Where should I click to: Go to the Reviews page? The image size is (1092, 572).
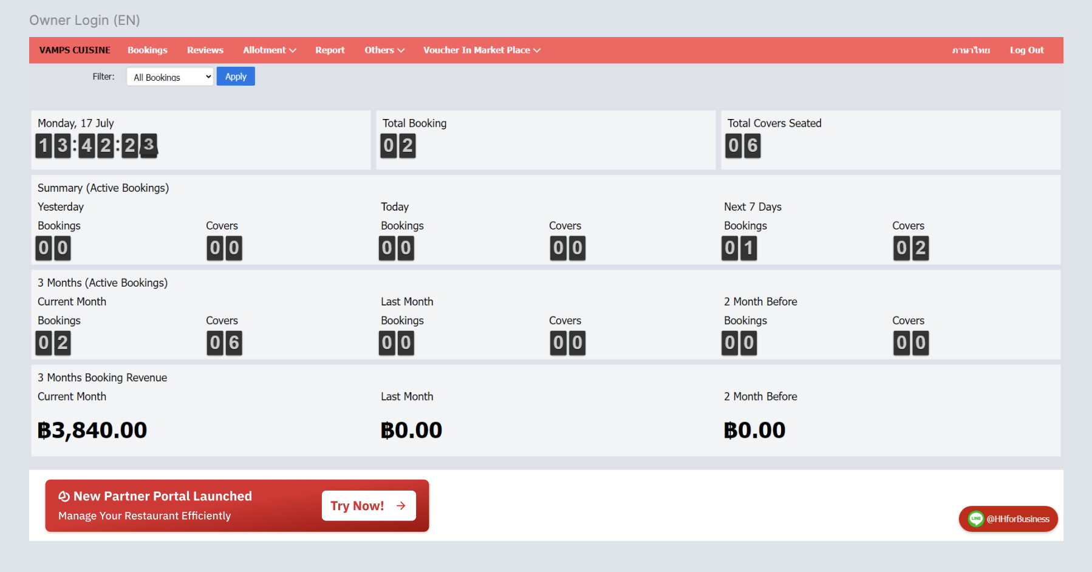[205, 50]
